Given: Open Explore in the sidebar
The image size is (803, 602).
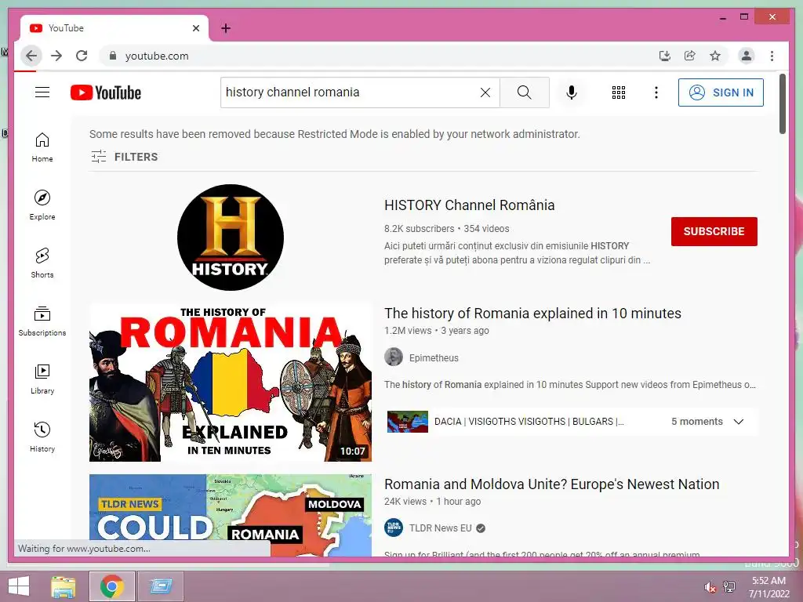Looking at the screenshot, I should [x=42, y=205].
